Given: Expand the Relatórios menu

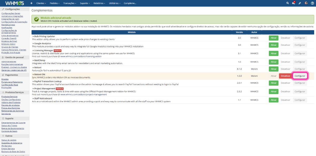Looking at the screenshot, I should 99,3.
